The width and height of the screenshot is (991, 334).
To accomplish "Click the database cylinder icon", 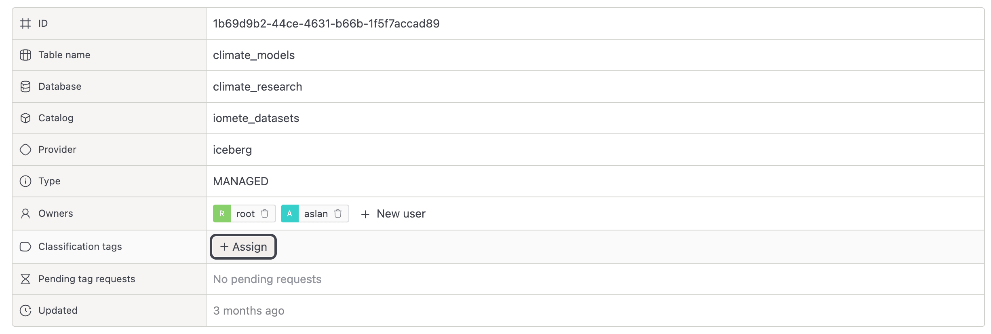I will [25, 87].
